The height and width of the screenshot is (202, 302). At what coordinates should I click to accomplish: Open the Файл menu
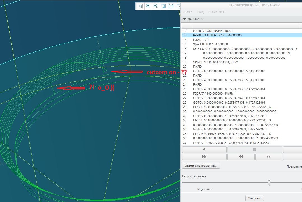point(188,12)
